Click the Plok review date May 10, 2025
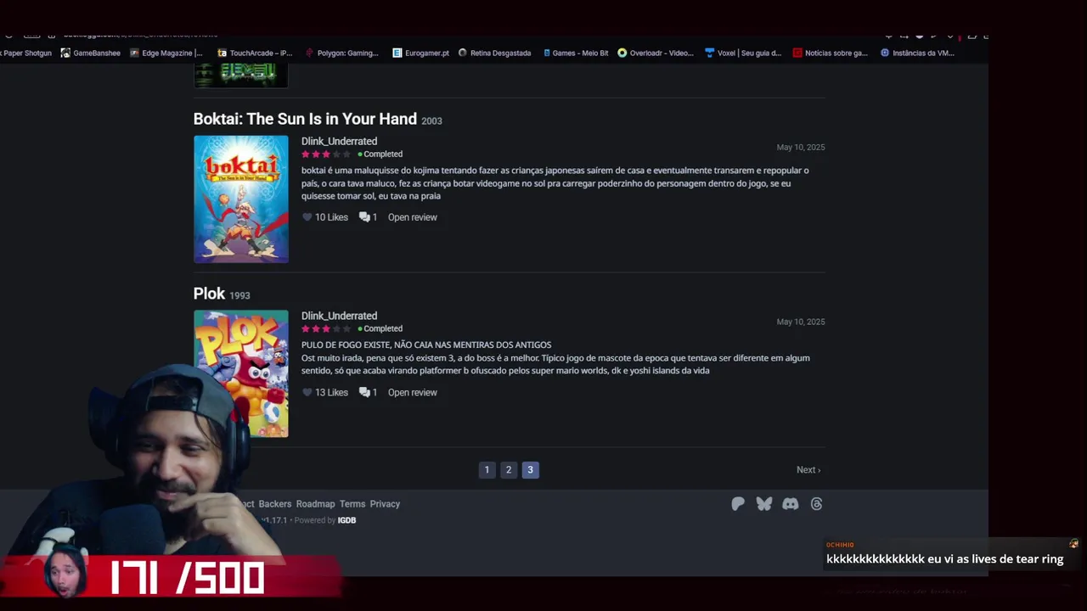 coord(801,322)
